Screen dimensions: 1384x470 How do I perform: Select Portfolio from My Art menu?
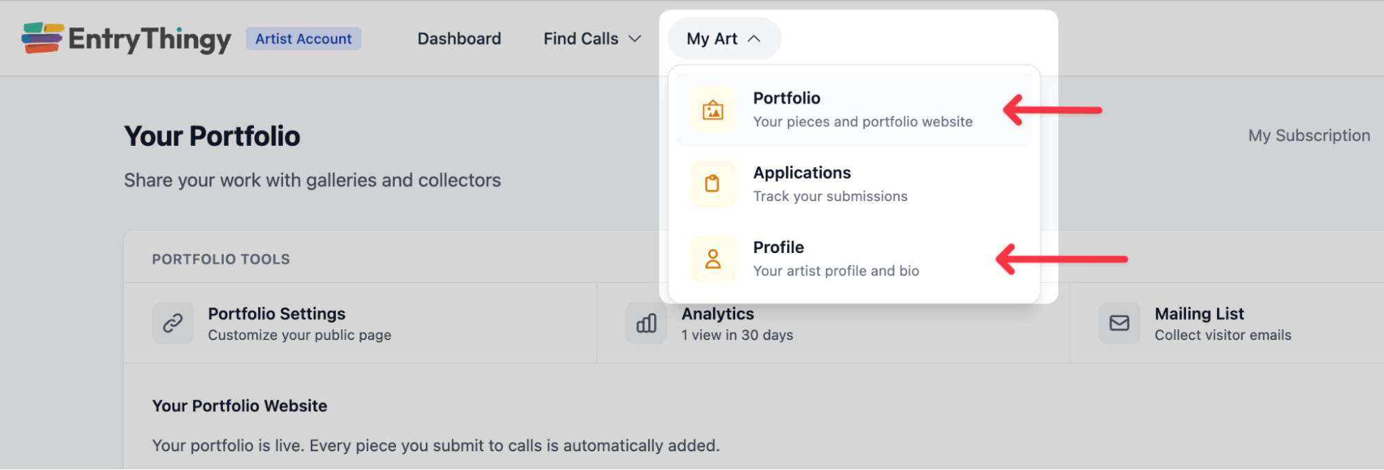click(787, 98)
